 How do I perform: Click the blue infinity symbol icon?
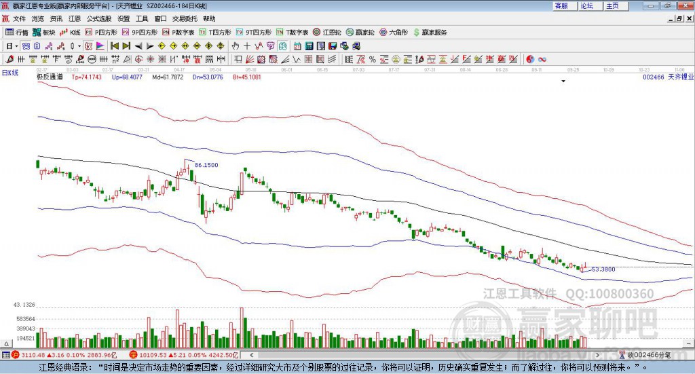(542, 59)
